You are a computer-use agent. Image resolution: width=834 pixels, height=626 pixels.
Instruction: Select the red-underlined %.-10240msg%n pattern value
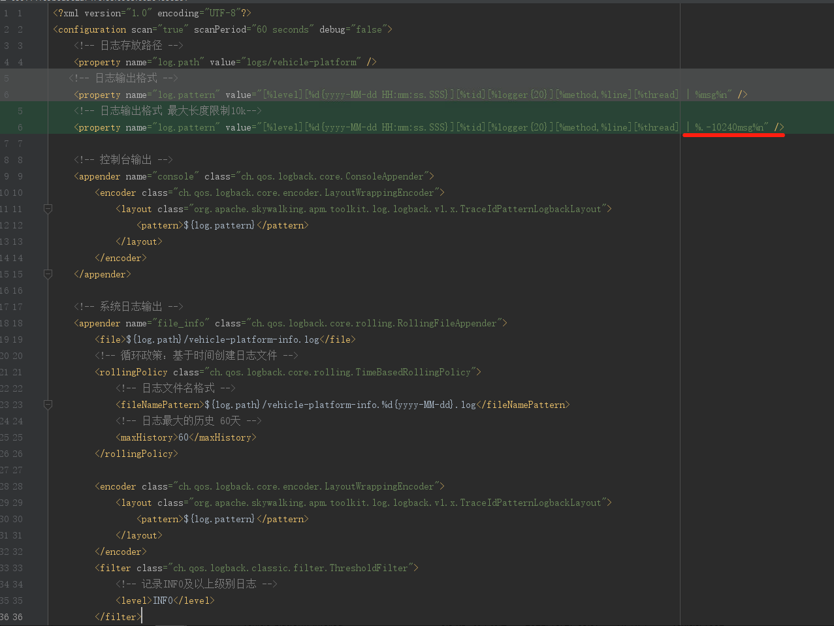click(x=733, y=127)
